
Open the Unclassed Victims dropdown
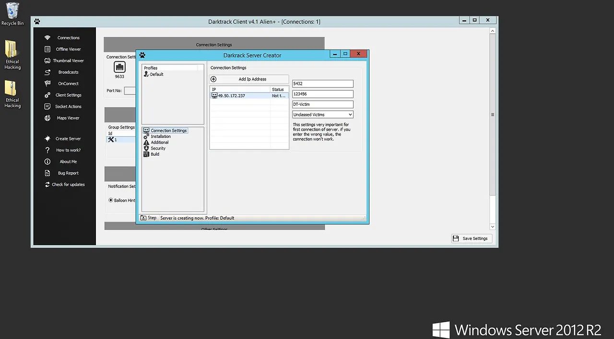coord(323,115)
